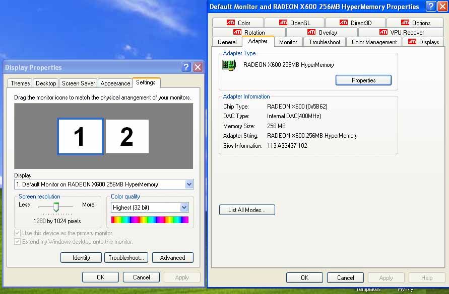Switch to the ATI Displays tab
The height and width of the screenshot is (294, 449).
(423, 42)
